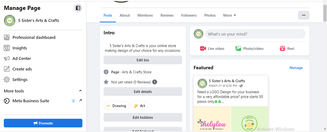Open Professional dashboard icon
The height and width of the screenshot is (132, 327).
7,38
